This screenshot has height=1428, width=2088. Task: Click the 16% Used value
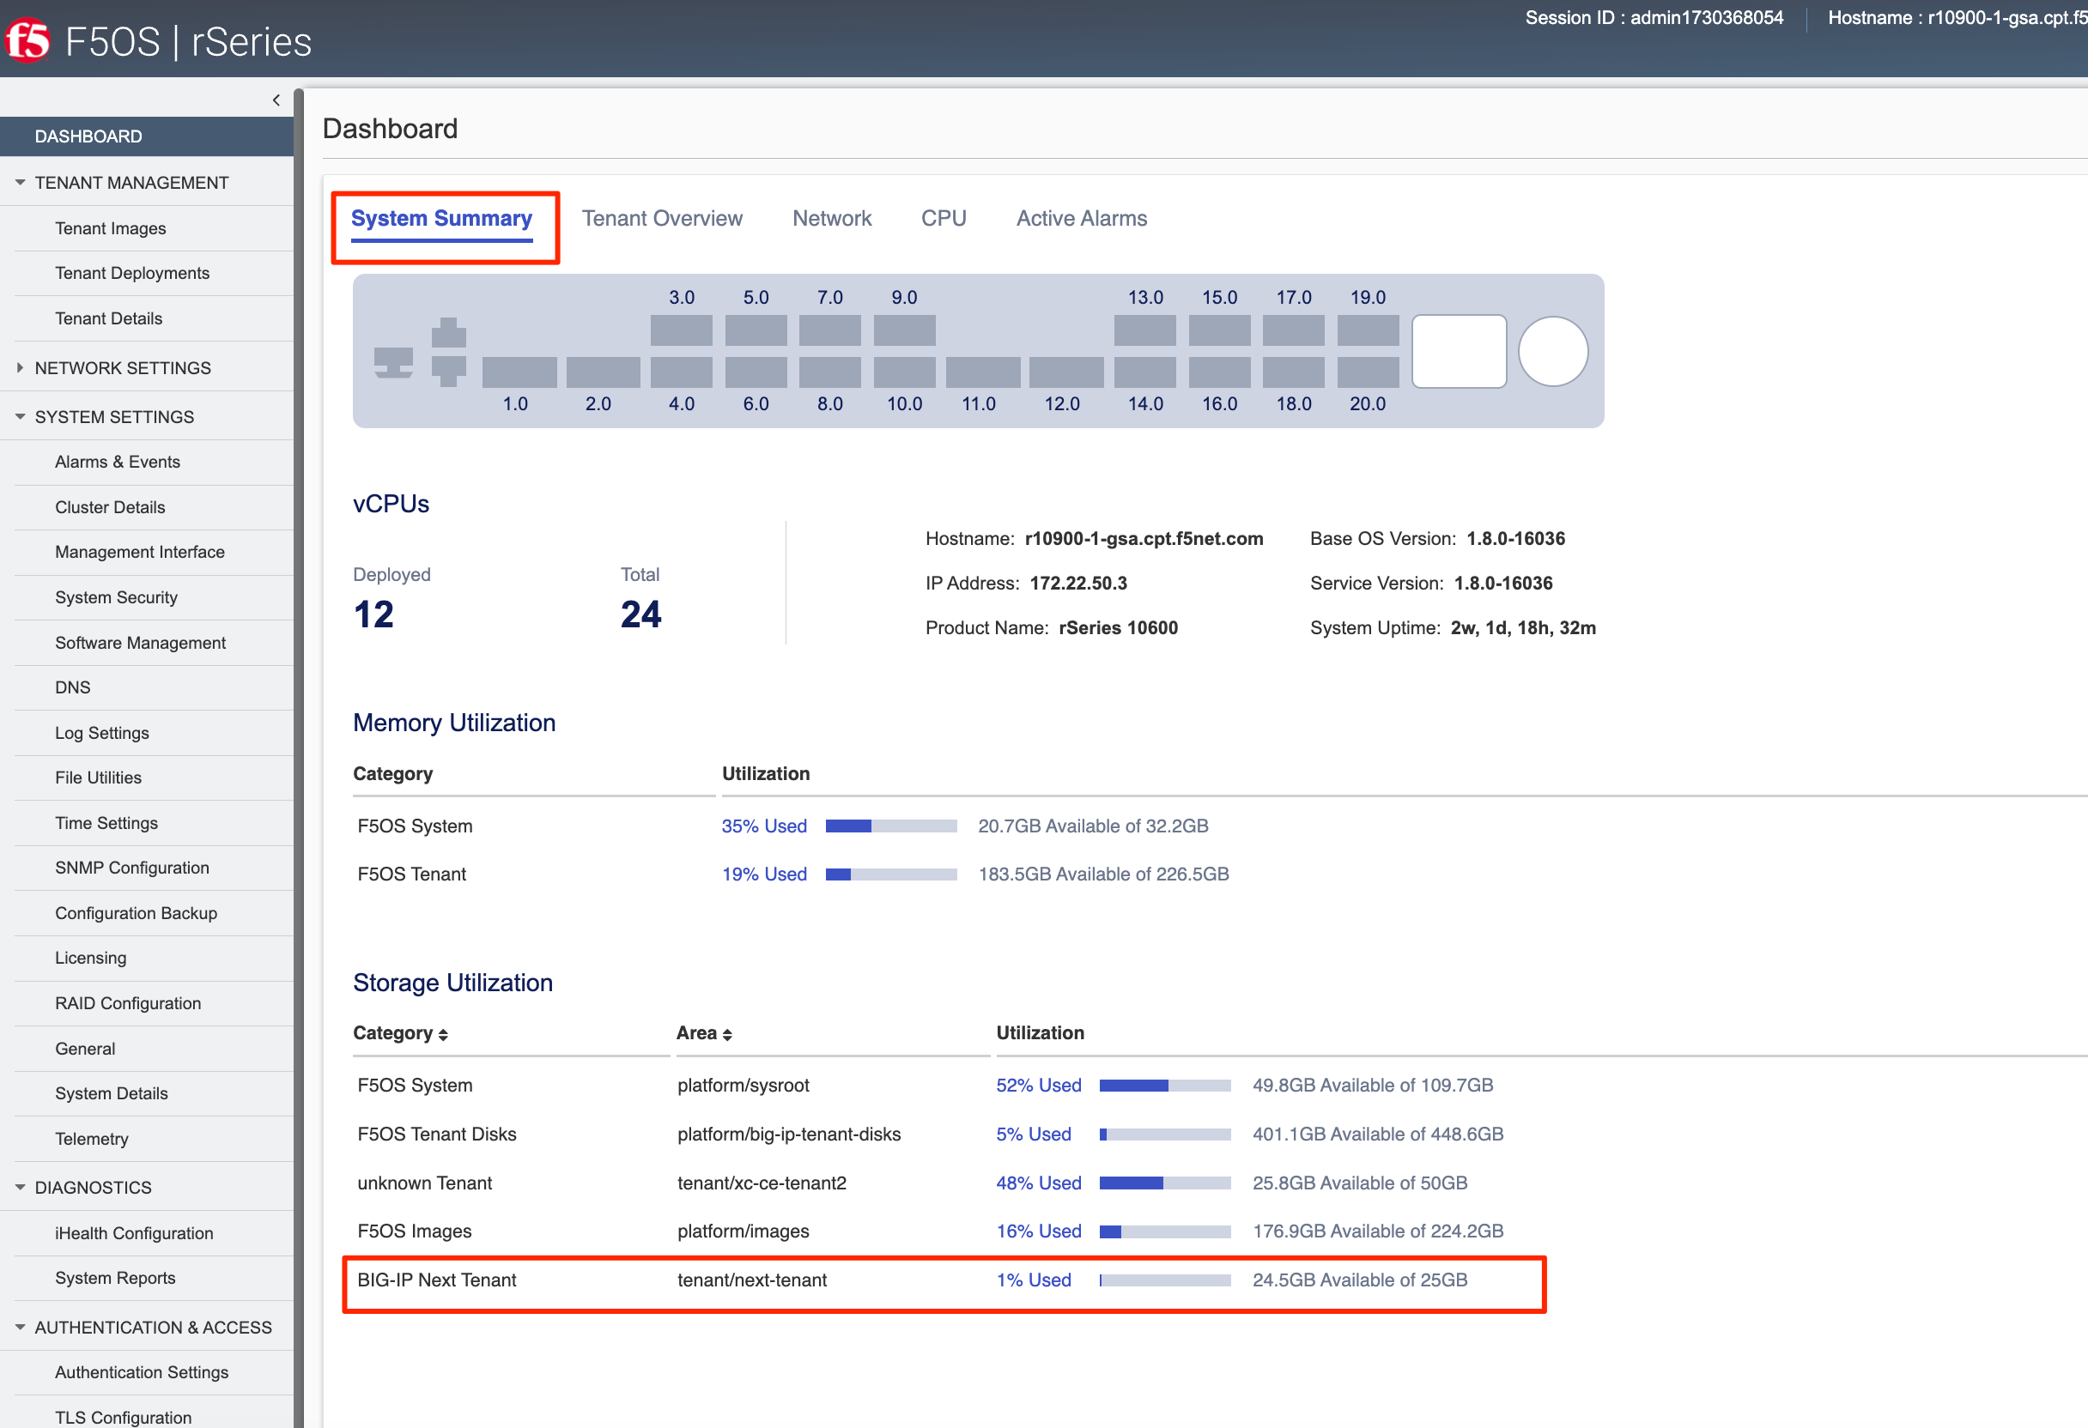point(1039,1231)
